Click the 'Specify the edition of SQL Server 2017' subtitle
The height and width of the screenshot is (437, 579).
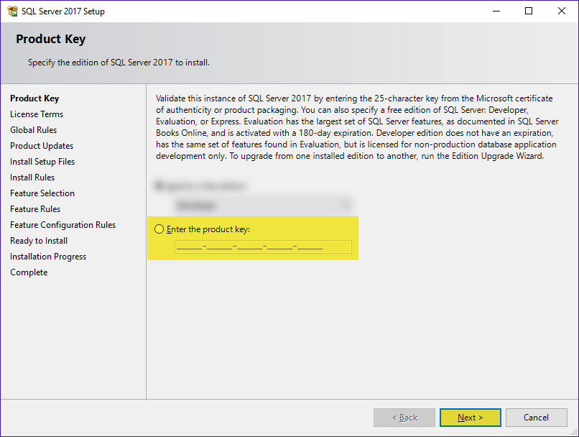[119, 63]
